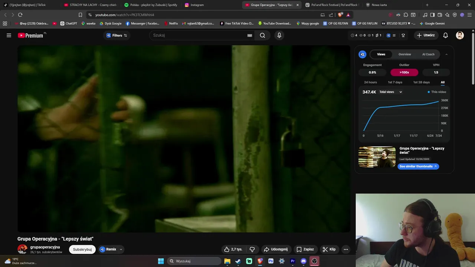Open the account avatar menu
The width and height of the screenshot is (475, 267).
[x=460, y=35]
